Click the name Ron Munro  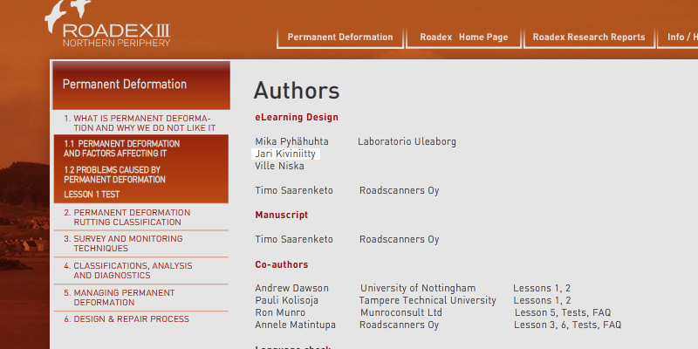click(x=280, y=312)
